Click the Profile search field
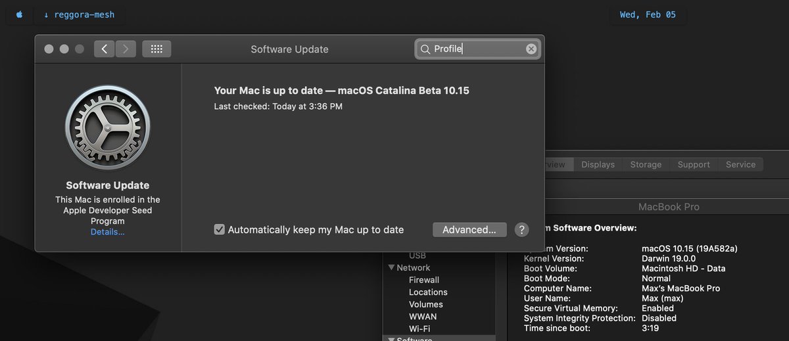 click(478, 49)
